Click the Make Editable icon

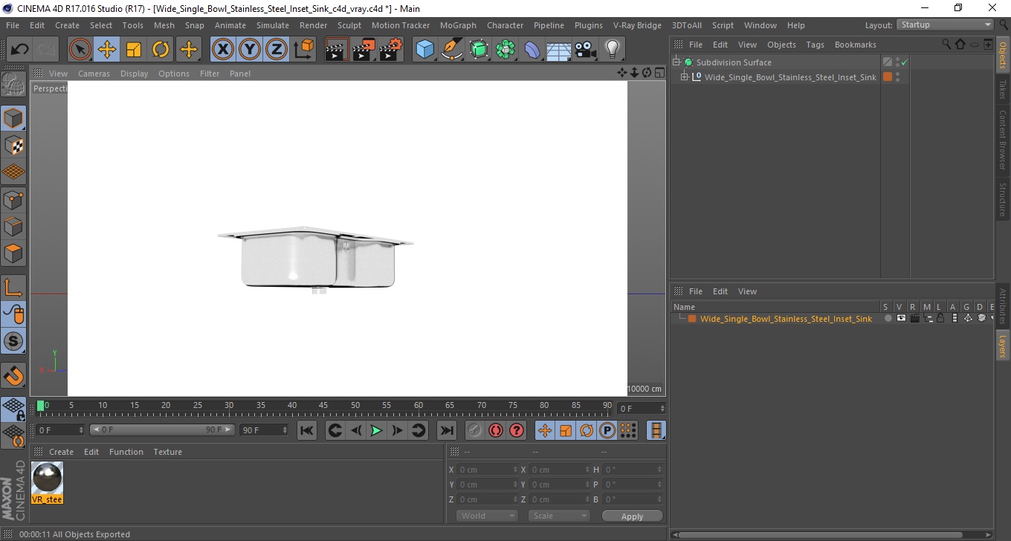coord(13,84)
